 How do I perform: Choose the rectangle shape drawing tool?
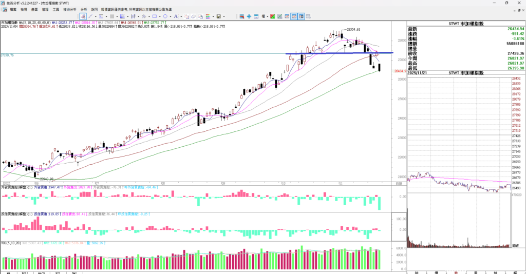click(x=154, y=16)
